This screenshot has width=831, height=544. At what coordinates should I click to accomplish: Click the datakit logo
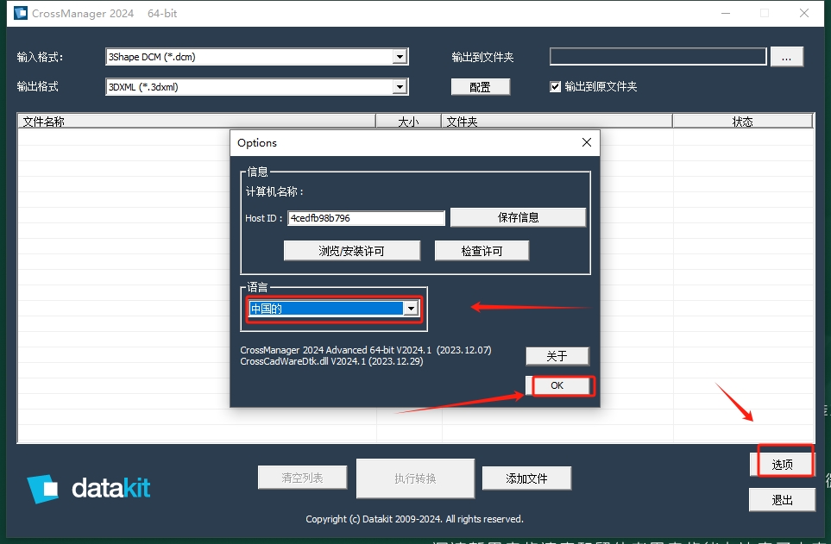[x=89, y=488]
